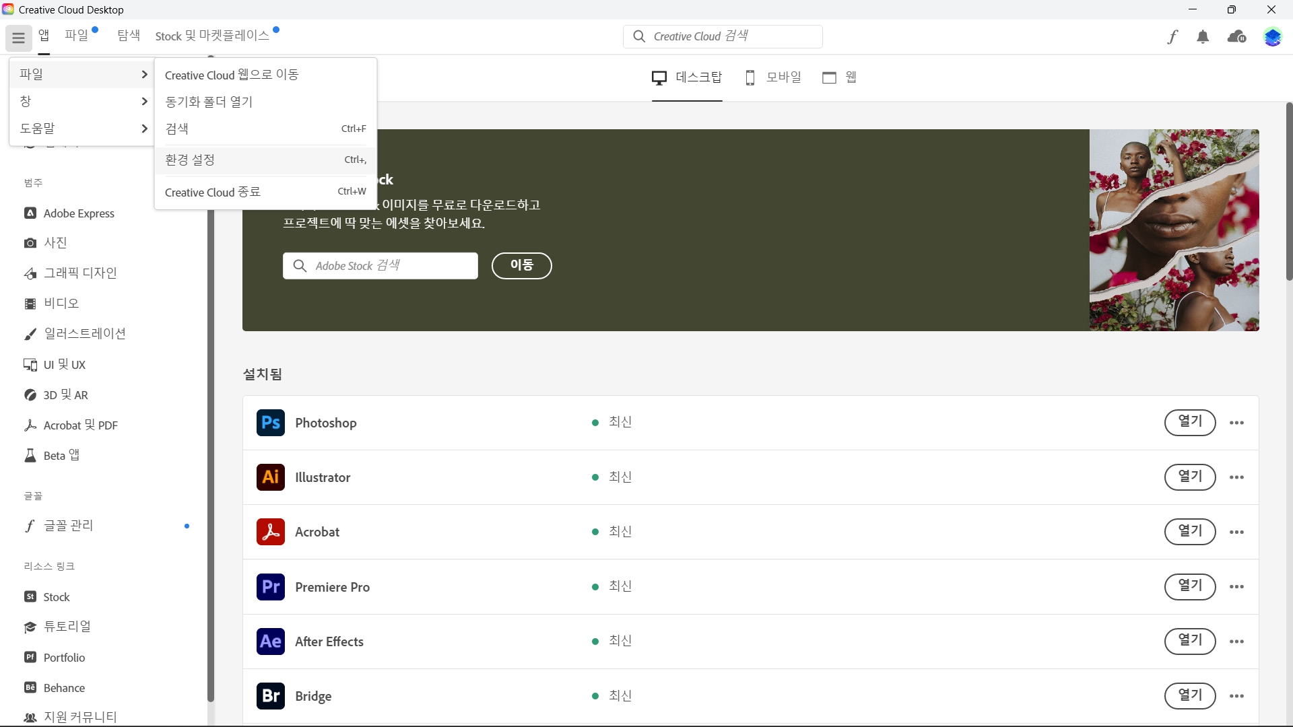This screenshot has height=727, width=1293.
Task: Switch to the 데스크탑 tab
Action: point(687,77)
